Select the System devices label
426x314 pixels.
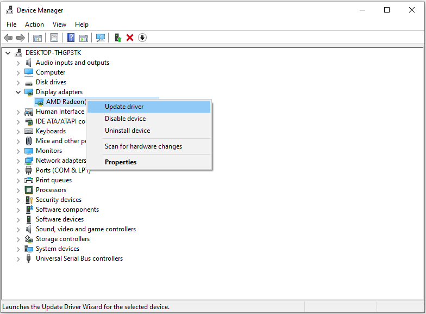(58, 249)
